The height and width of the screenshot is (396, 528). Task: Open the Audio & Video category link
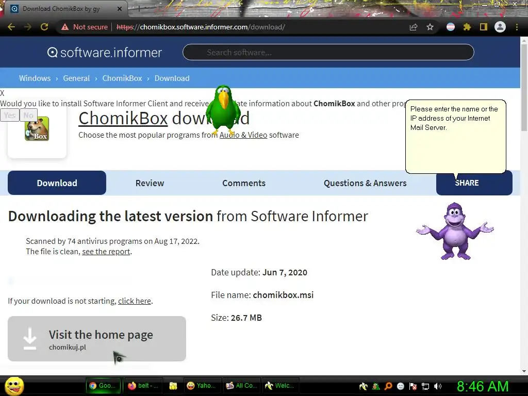pyautogui.click(x=243, y=135)
